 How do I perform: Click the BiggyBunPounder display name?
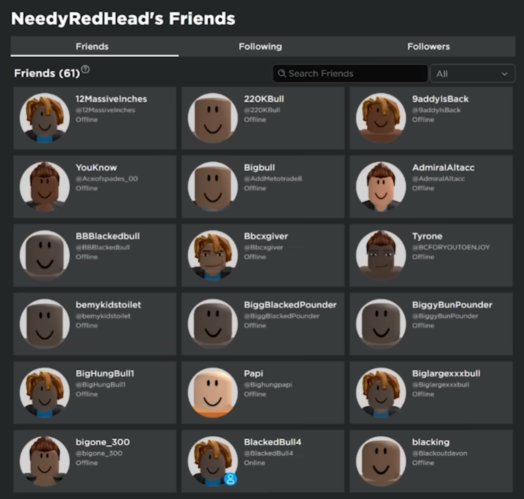[452, 305]
